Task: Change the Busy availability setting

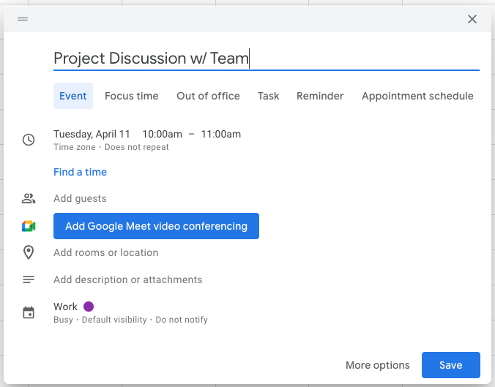Action: pos(63,320)
